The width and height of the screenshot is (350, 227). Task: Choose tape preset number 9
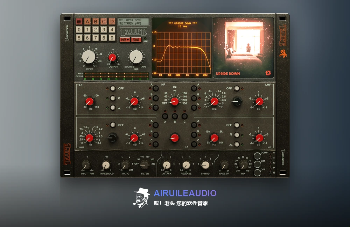click(x=112, y=38)
